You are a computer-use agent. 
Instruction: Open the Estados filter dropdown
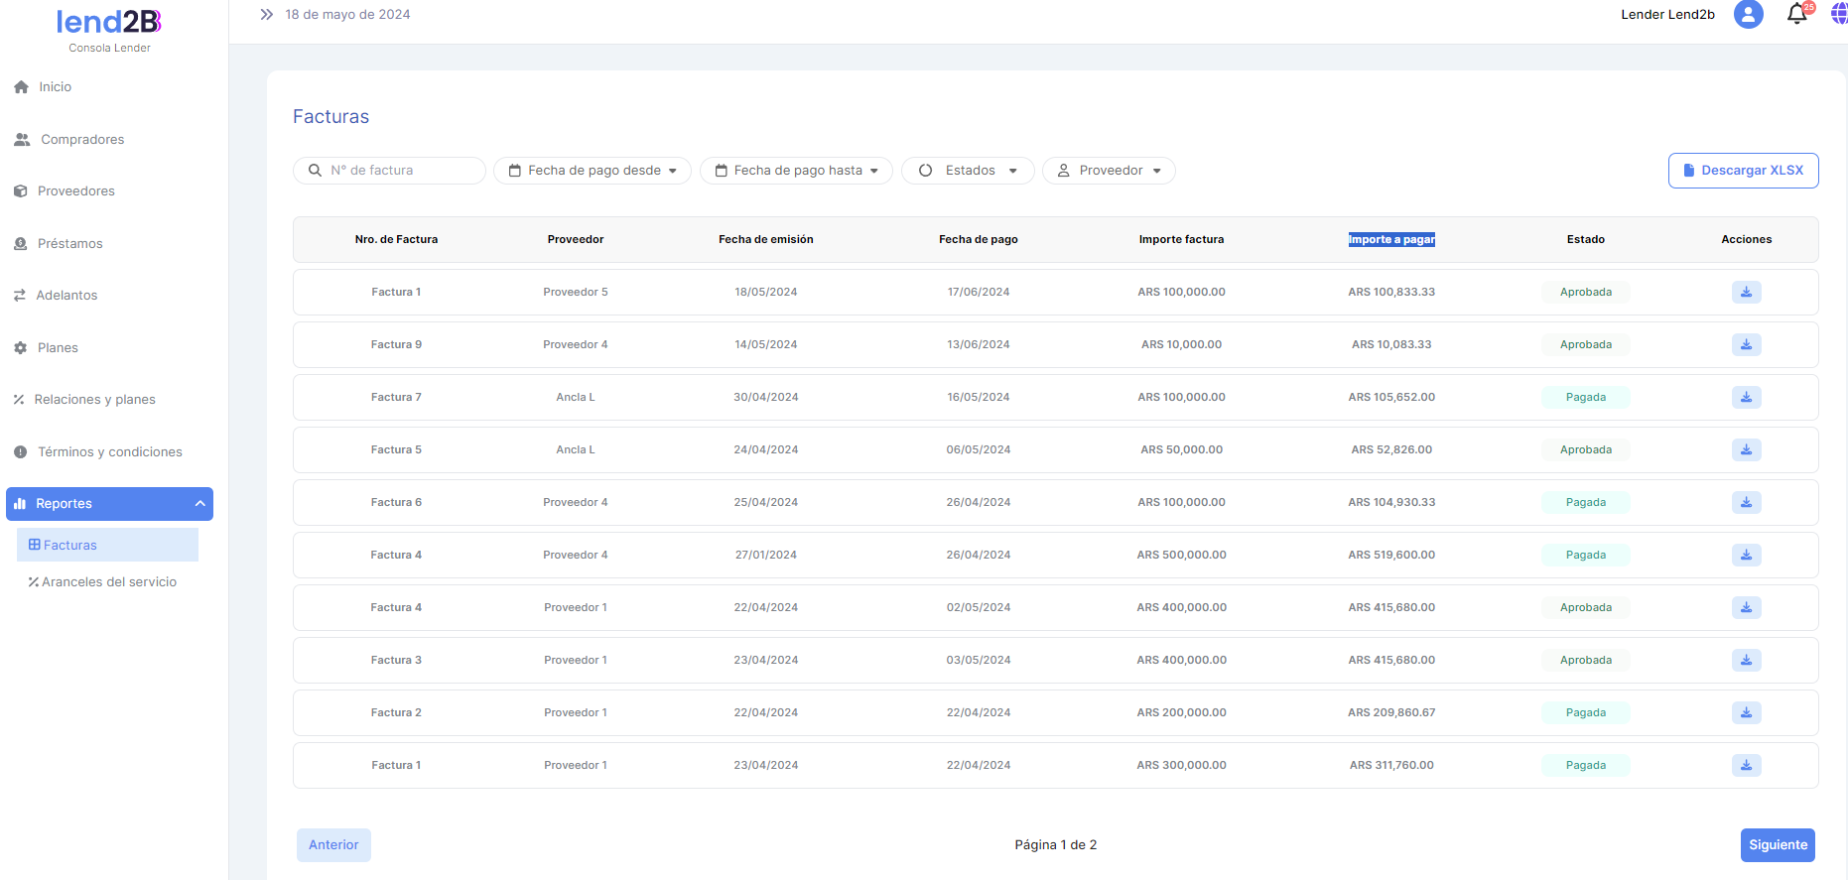968,171
